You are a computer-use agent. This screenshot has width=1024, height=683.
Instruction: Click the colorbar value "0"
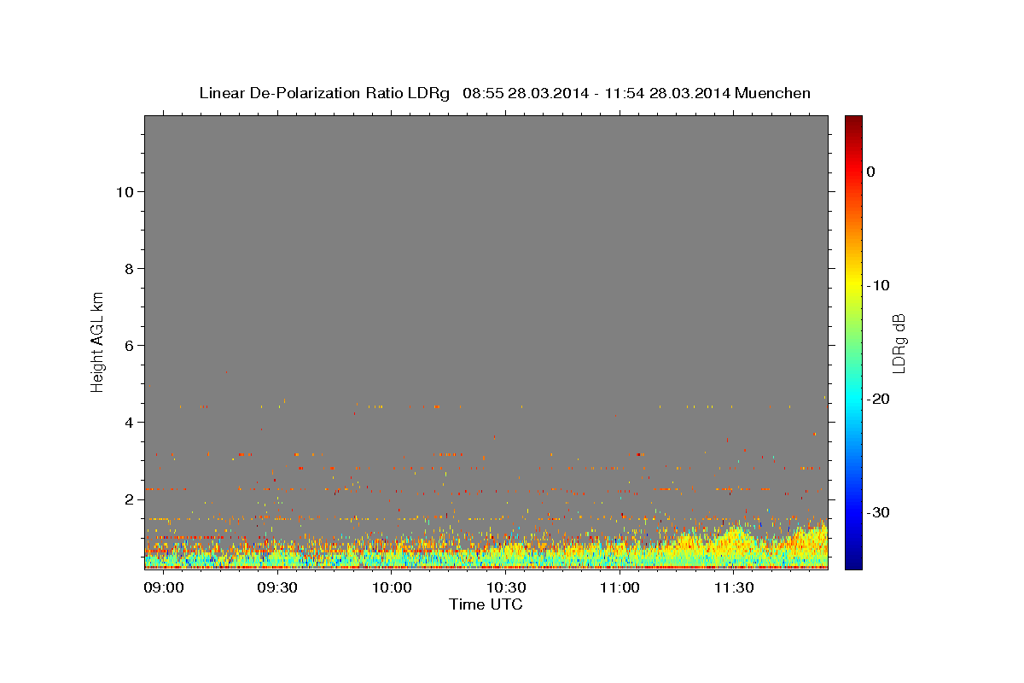click(871, 172)
